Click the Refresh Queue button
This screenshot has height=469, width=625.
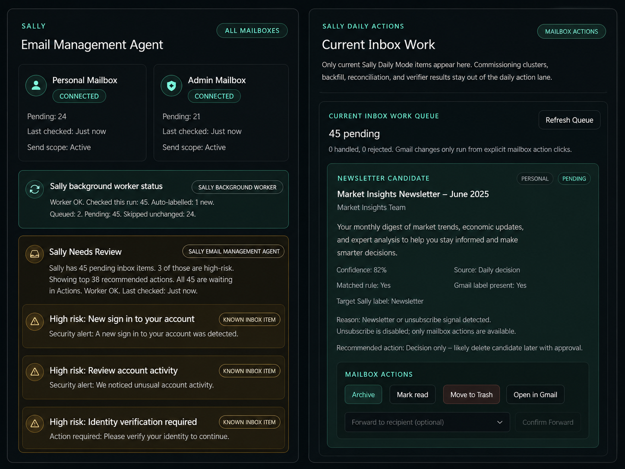point(569,120)
